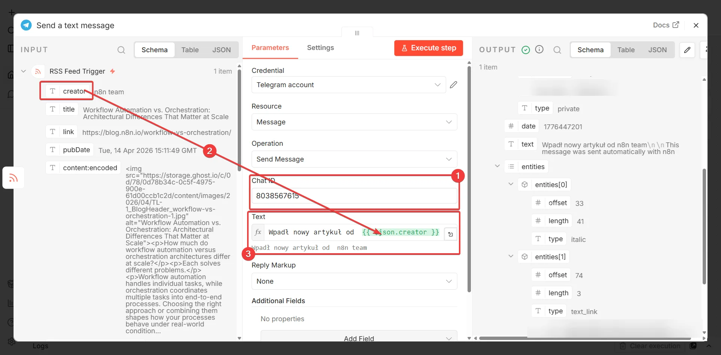Click the Telegram node icon in header
The height and width of the screenshot is (355, 721).
26,25
